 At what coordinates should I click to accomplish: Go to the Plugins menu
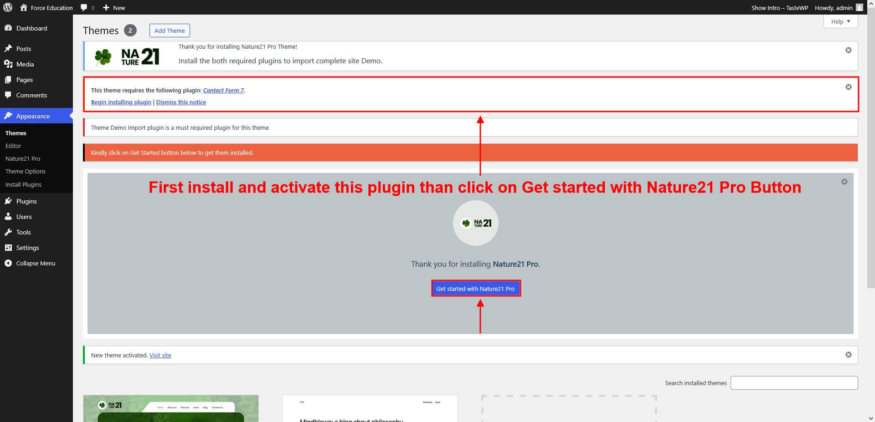click(x=26, y=201)
